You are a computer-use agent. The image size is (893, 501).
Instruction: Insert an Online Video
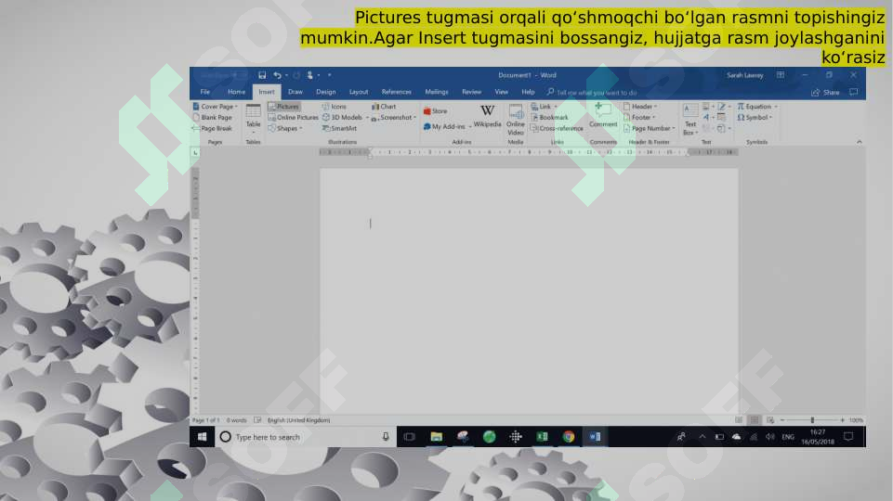pos(516,120)
